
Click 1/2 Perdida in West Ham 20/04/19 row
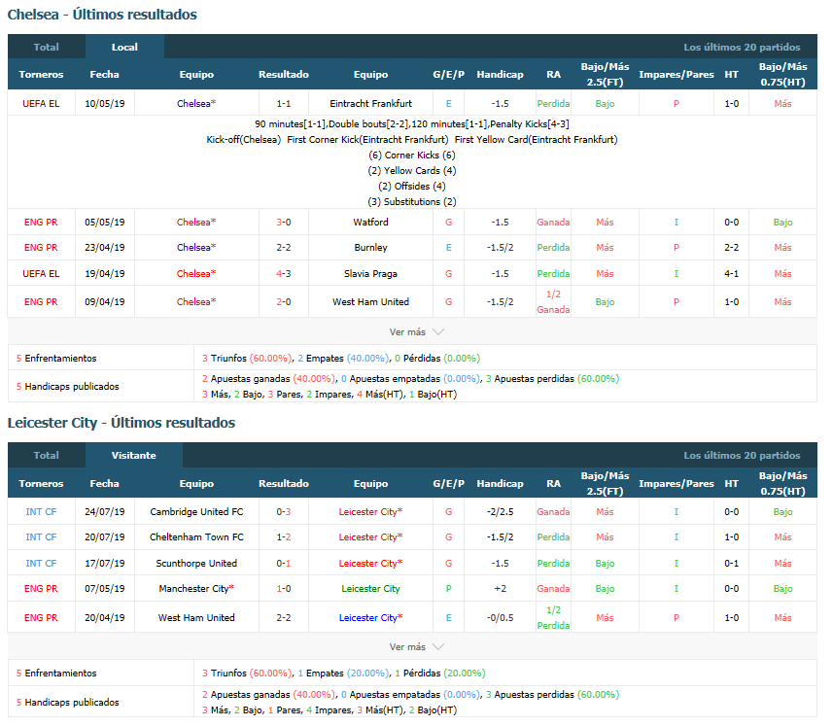553,618
